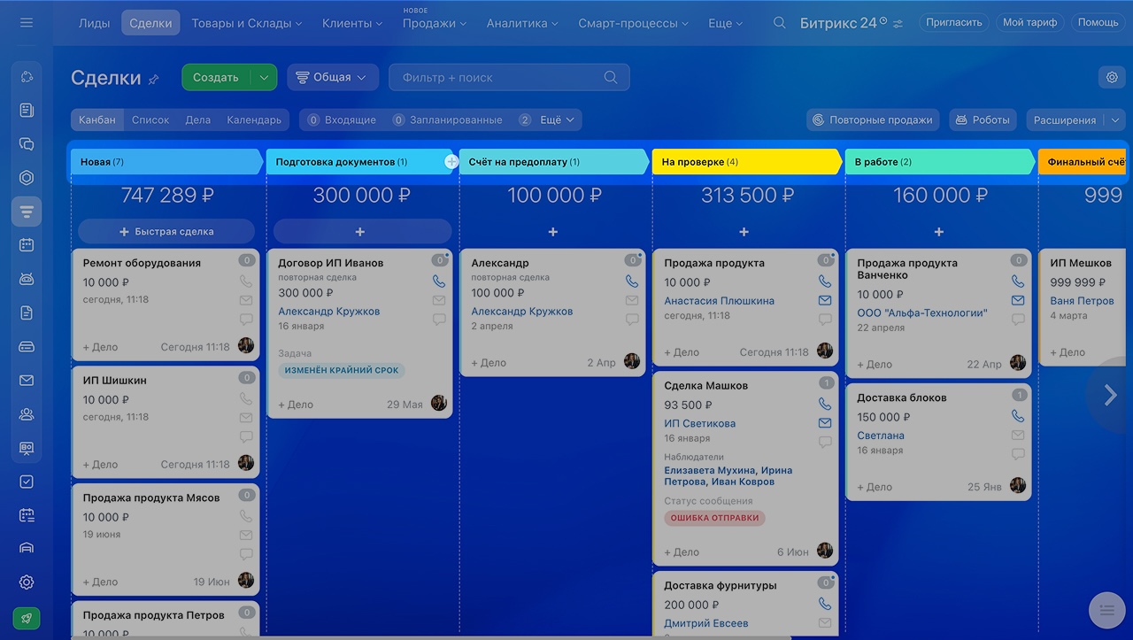Switch to the Список view tab

[x=150, y=120]
